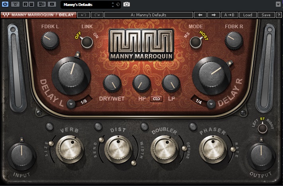
Task: Toggle the LEFT/ST/RIGHT routing switch
Action: click(x=262, y=128)
